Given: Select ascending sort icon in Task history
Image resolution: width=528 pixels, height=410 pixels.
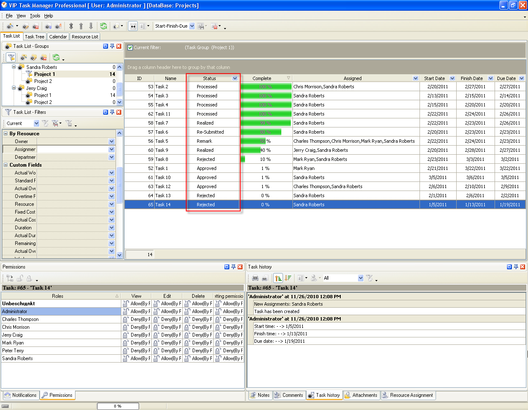Looking at the screenshot, I should tap(278, 278).
